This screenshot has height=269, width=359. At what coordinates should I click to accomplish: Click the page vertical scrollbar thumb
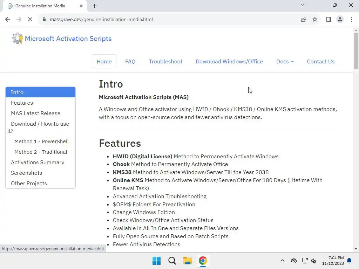point(356,51)
